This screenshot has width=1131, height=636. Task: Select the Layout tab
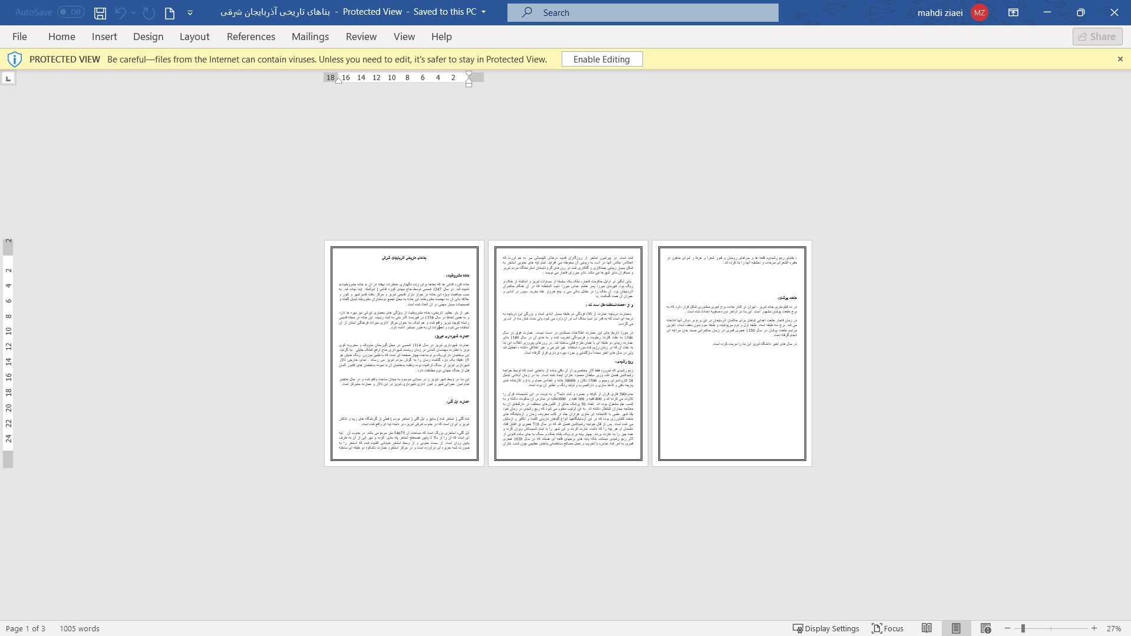(x=194, y=37)
